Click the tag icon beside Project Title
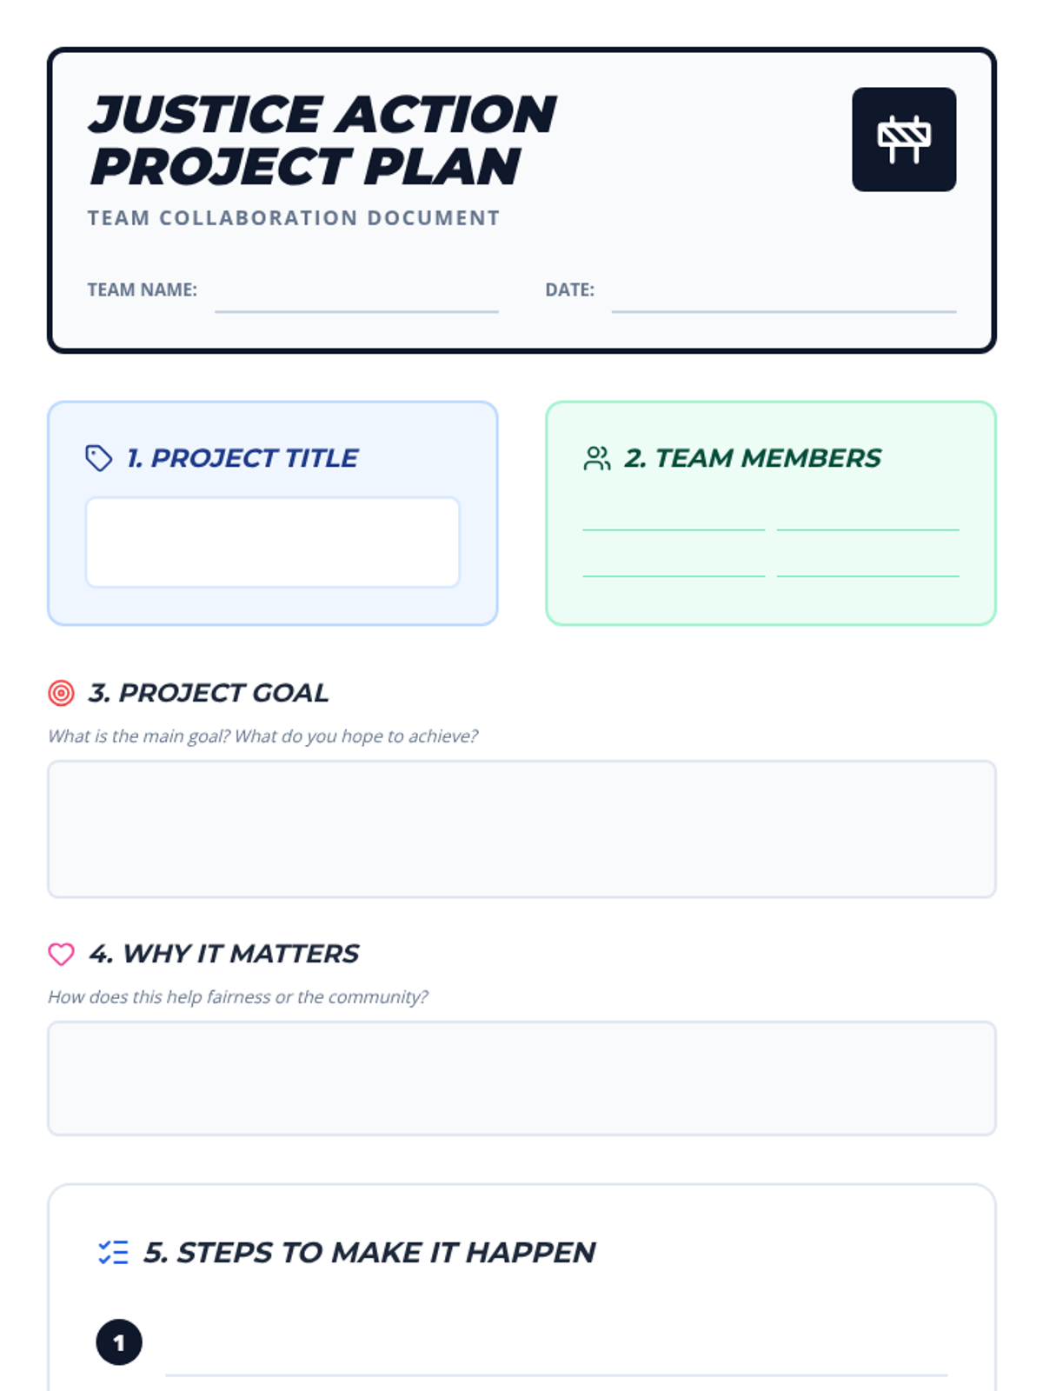1043x1391 pixels. tap(99, 458)
